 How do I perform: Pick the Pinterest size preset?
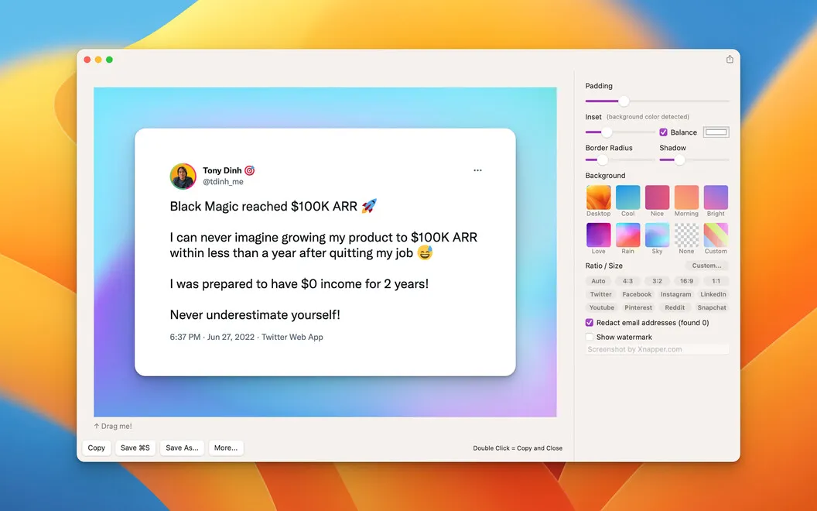click(638, 307)
